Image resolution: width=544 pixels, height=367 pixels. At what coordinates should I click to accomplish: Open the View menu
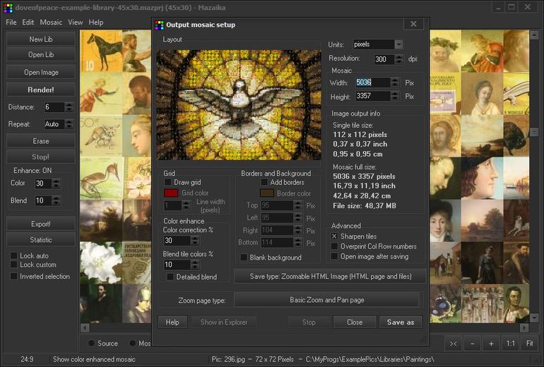point(76,22)
